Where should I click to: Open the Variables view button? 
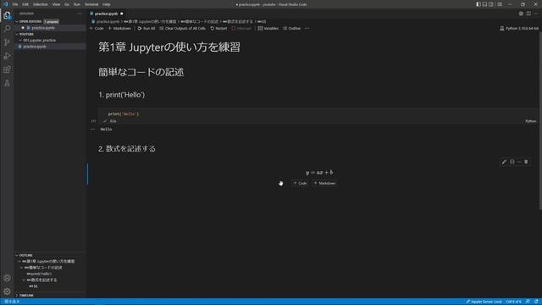click(268, 28)
